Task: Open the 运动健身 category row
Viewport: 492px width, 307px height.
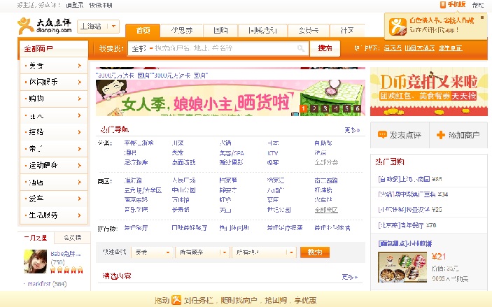Action: pyautogui.click(x=54, y=165)
